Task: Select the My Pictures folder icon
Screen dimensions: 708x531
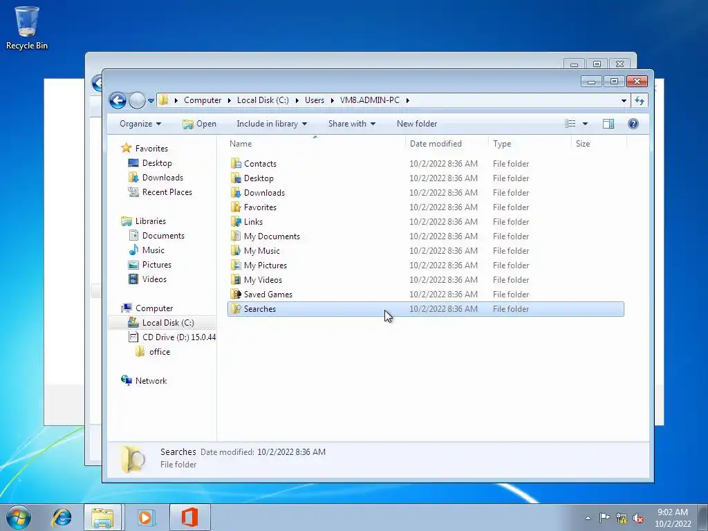Action: click(x=236, y=265)
